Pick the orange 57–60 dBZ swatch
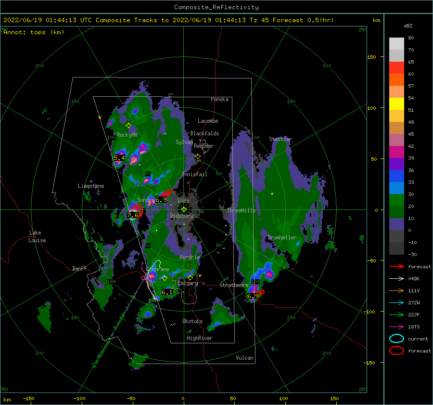The height and width of the screenshot is (405, 433). [x=396, y=80]
